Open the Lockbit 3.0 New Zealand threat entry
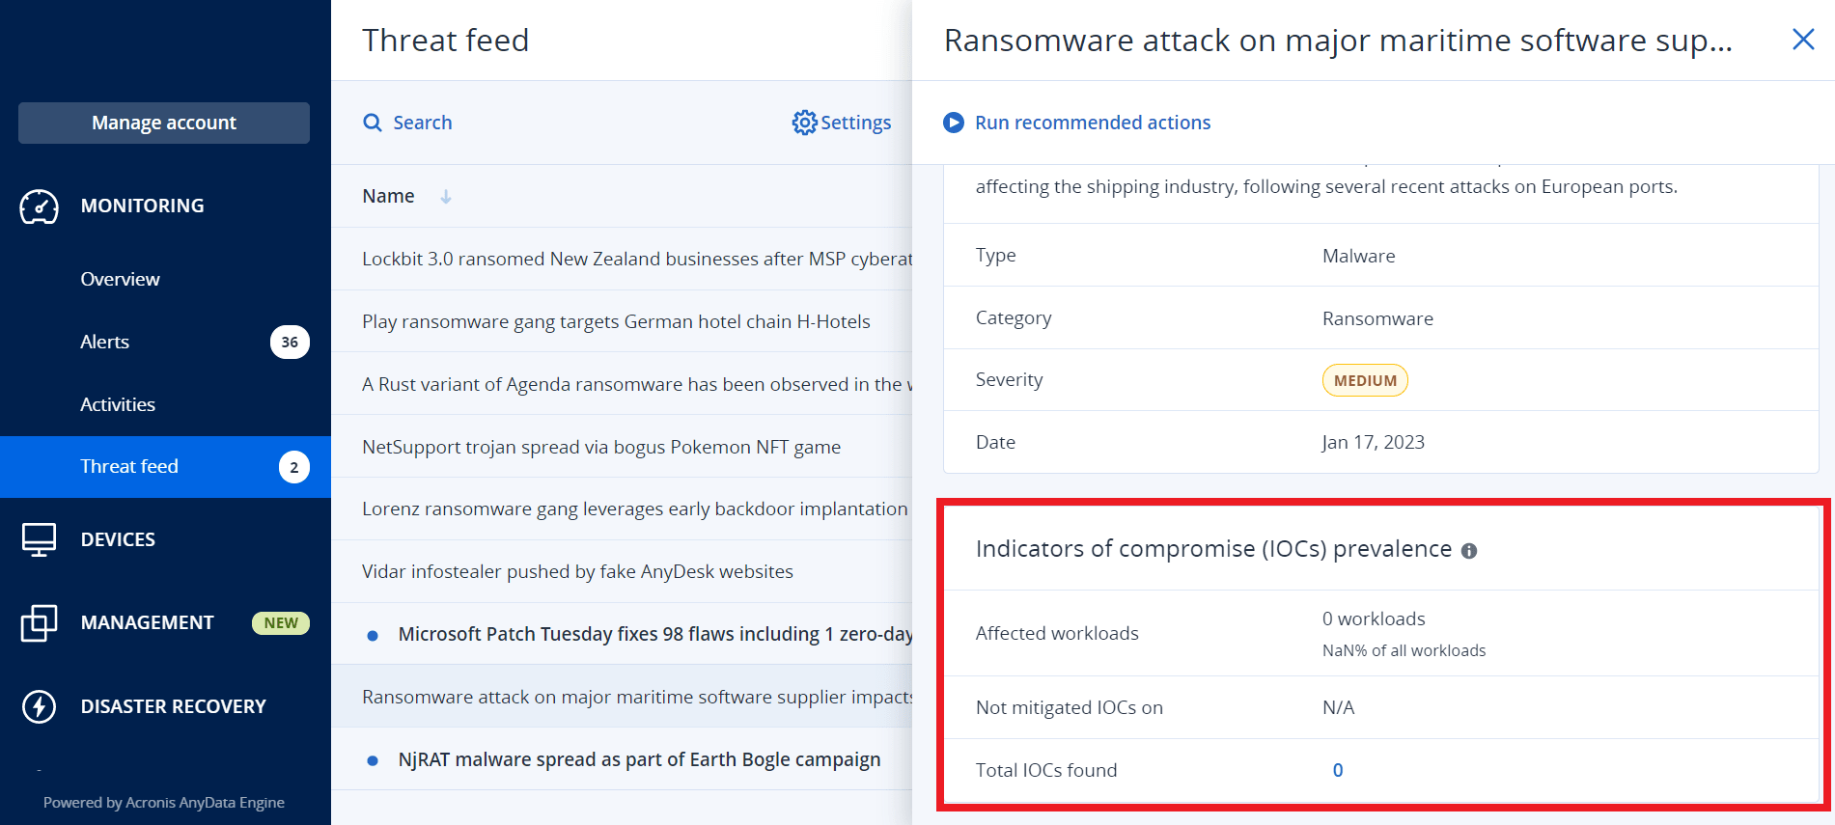This screenshot has width=1835, height=825. pos(635,259)
